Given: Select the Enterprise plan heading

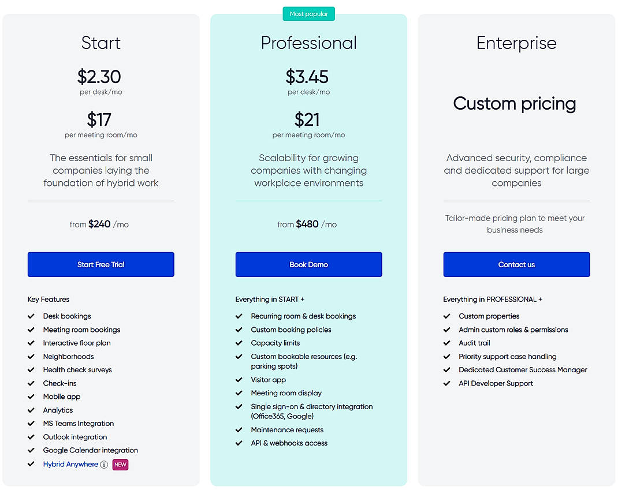Looking at the screenshot, I should pyautogui.click(x=516, y=43).
